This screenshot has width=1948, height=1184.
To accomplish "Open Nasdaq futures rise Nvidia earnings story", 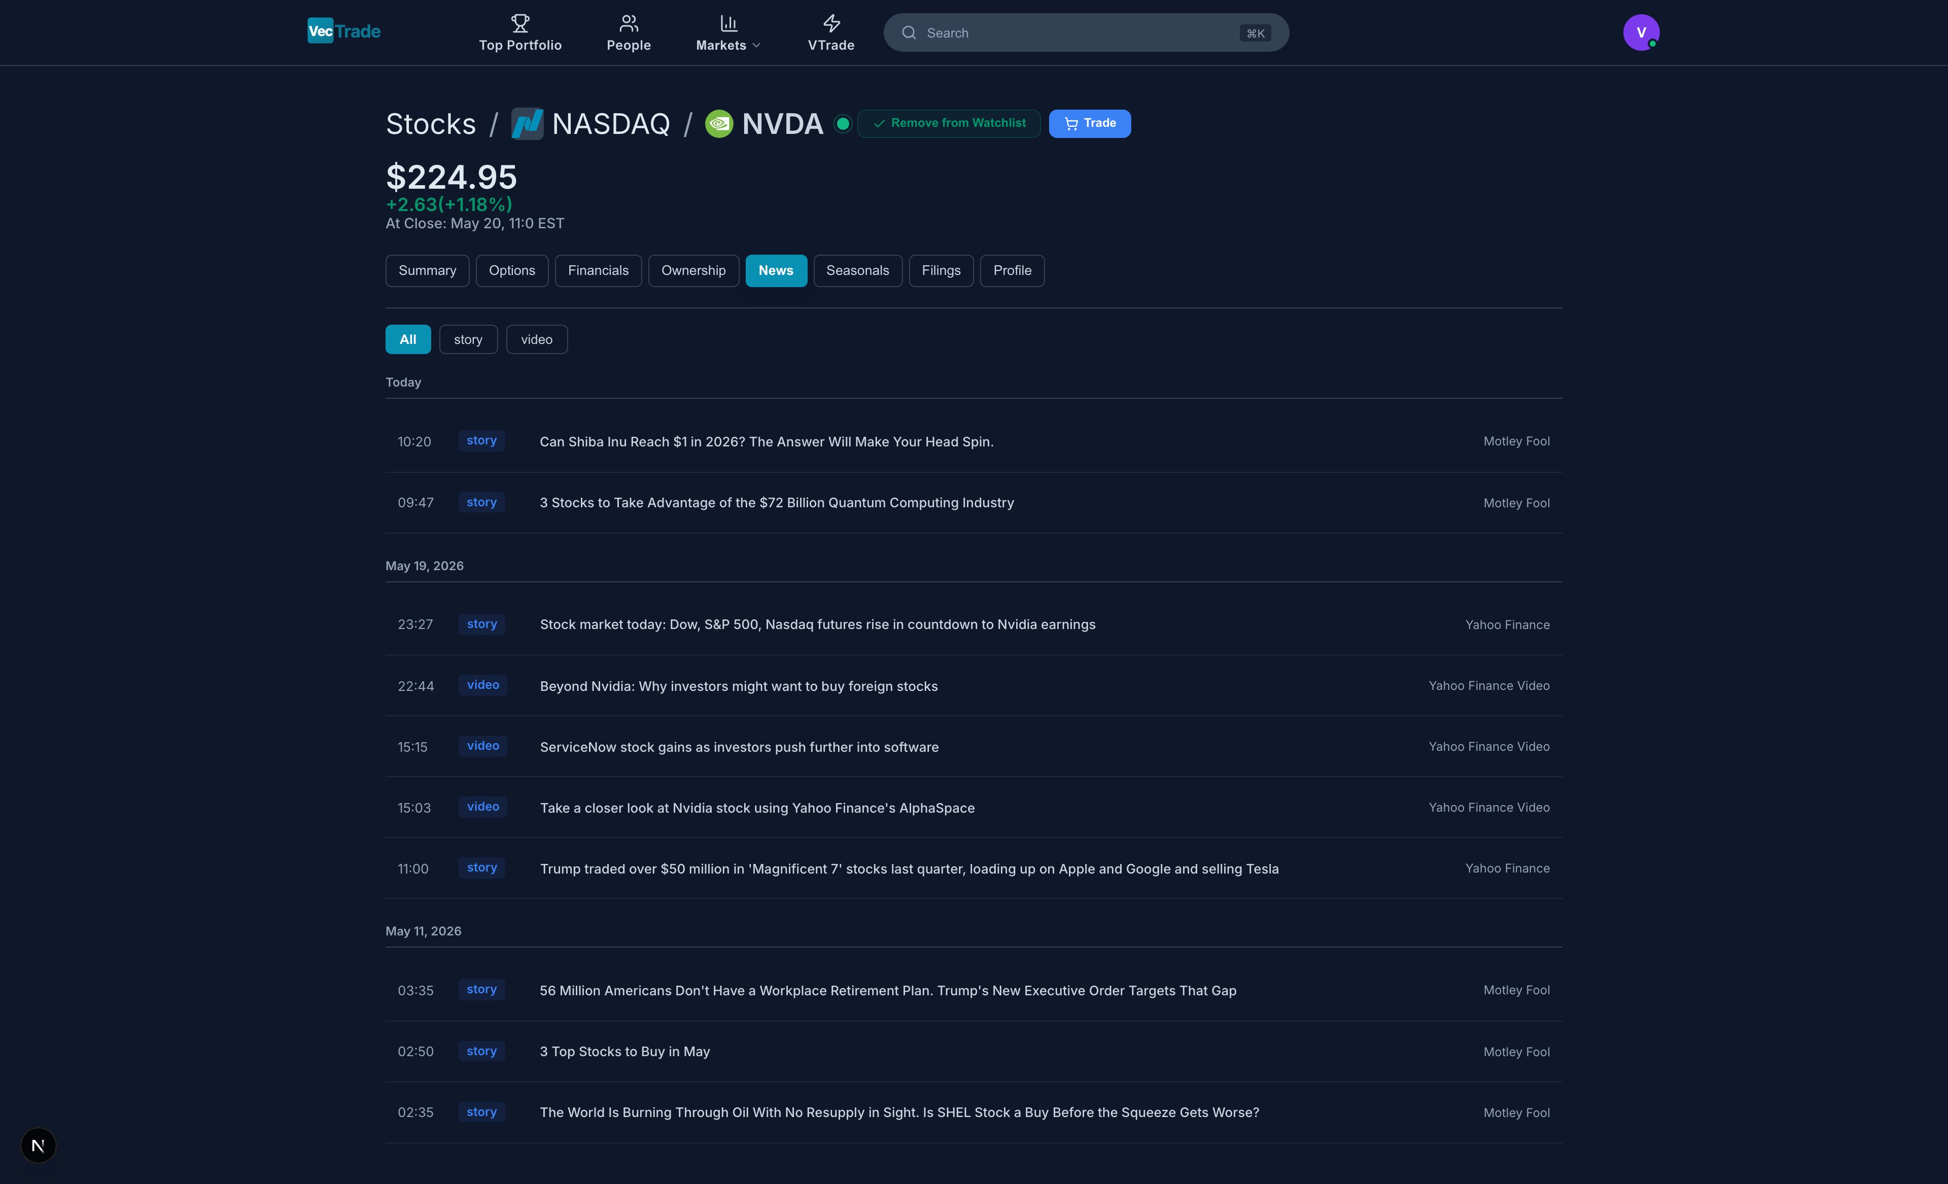I will click(x=817, y=624).
